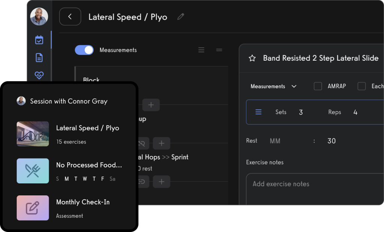Viewport: 384px width, 232px height.
Task: Click the two-line compact view icon
Action: click(x=219, y=50)
